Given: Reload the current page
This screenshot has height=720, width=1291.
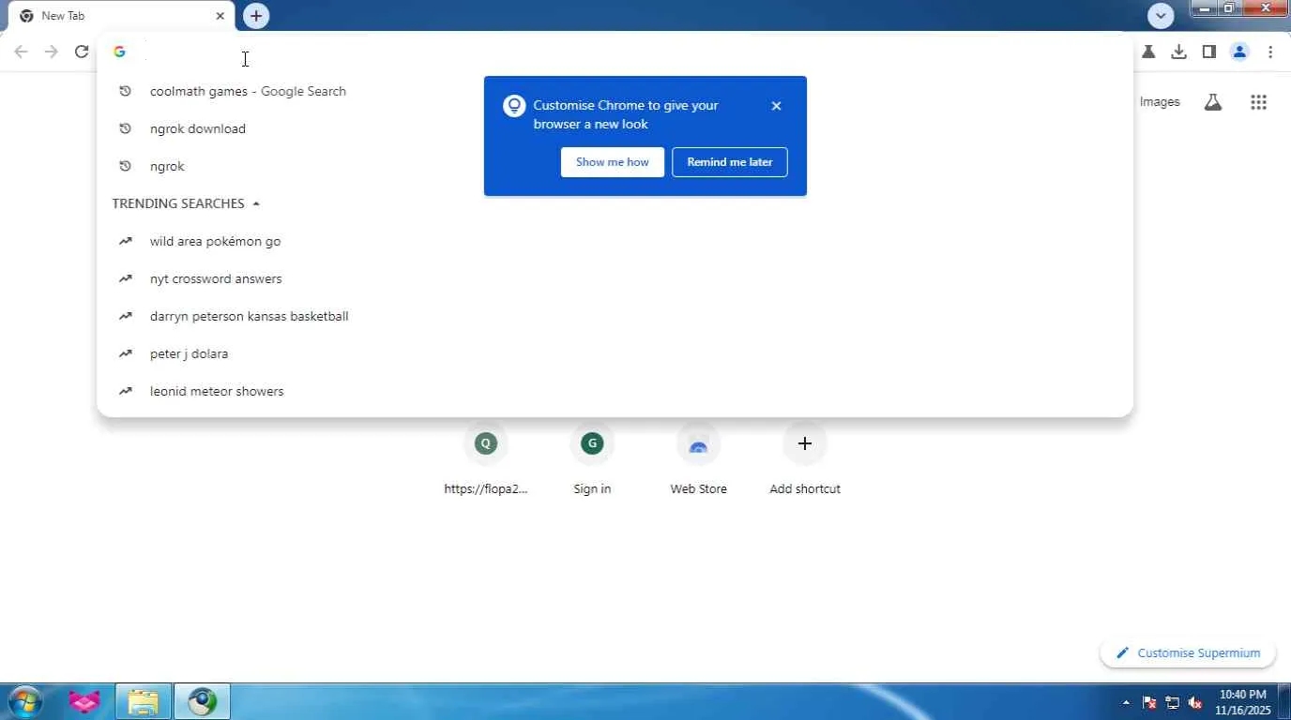Looking at the screenshot, I should click(82, 52).
